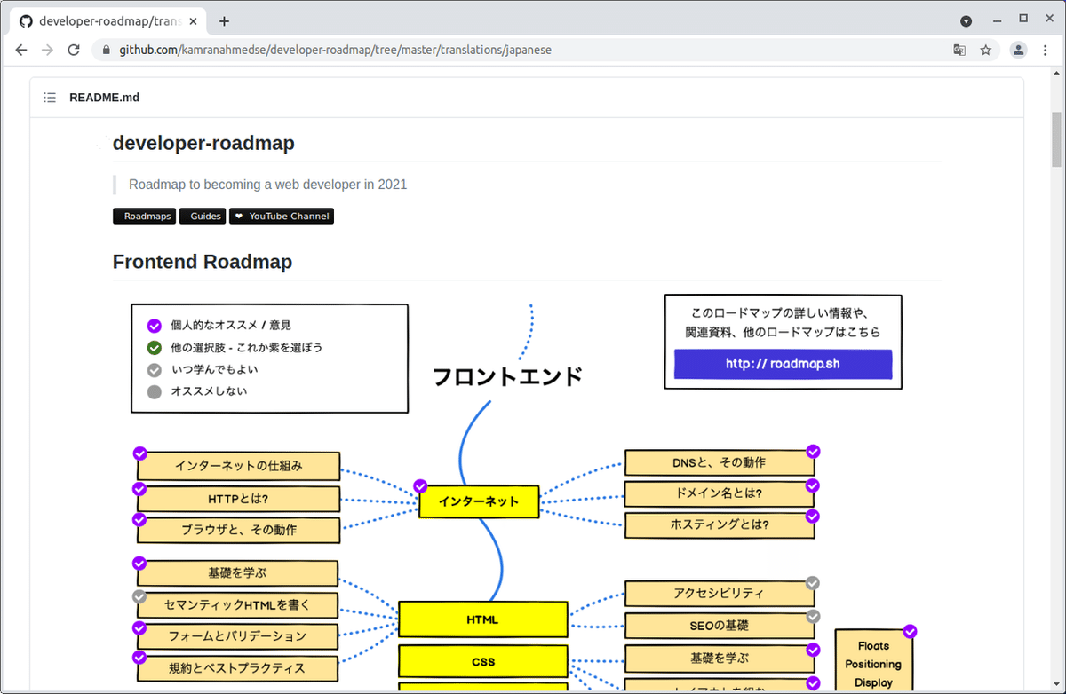The height and width of the screenshot is (694, 1066).
Task: Click the Frontend Roadmap heading
Action: coord(202,262)
